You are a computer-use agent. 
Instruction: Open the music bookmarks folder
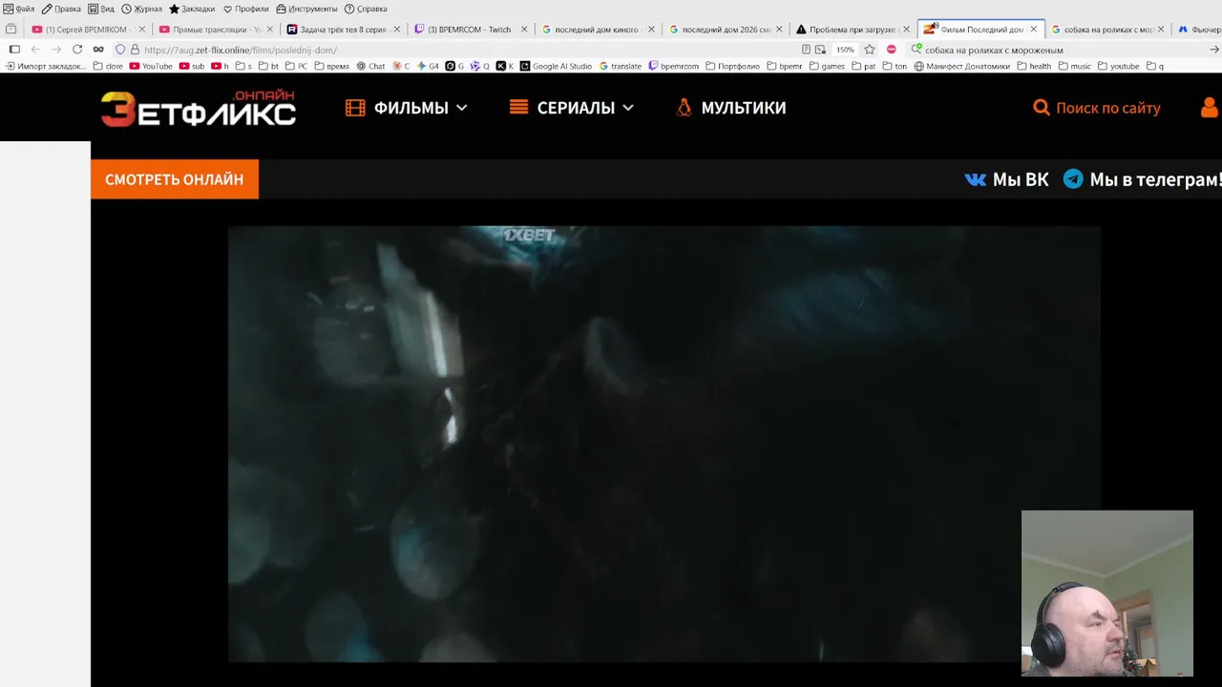[1074, 67]
